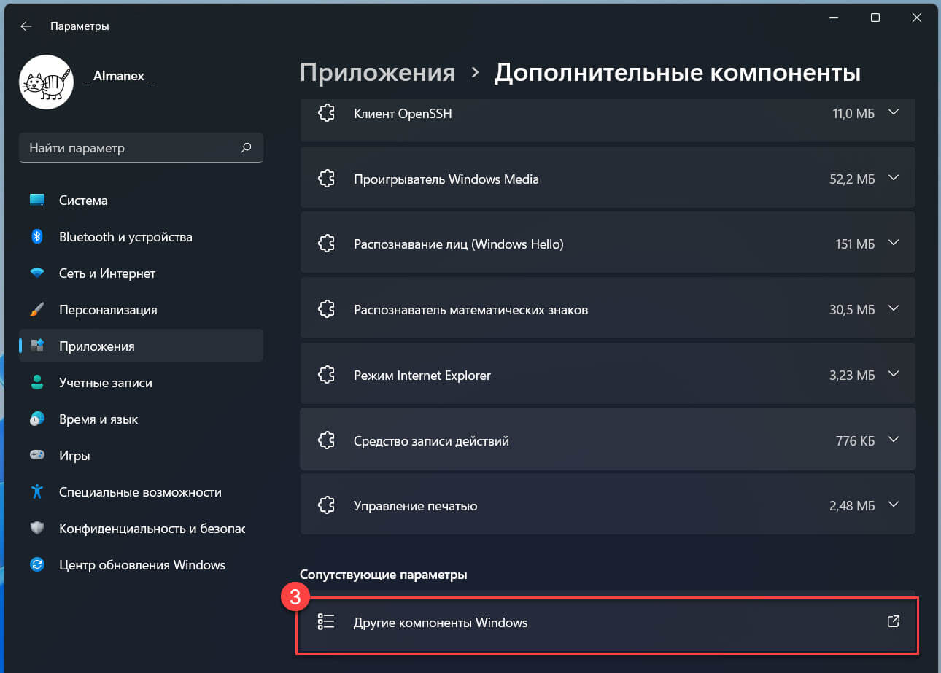Click the Проигрыватель Windows Media puzzle icon
Image resolution: width=941 pixels, height=673 pixels.
(326, 179)
